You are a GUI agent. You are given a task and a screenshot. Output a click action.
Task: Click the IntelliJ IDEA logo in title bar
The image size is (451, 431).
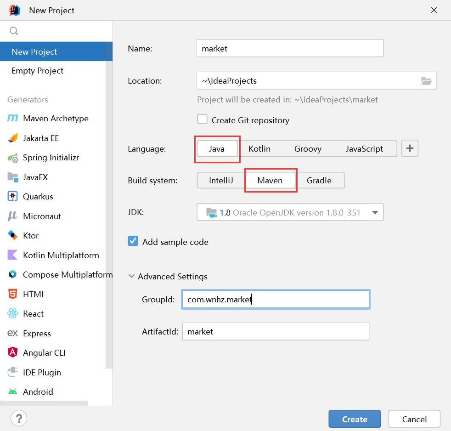click(14, 11)
